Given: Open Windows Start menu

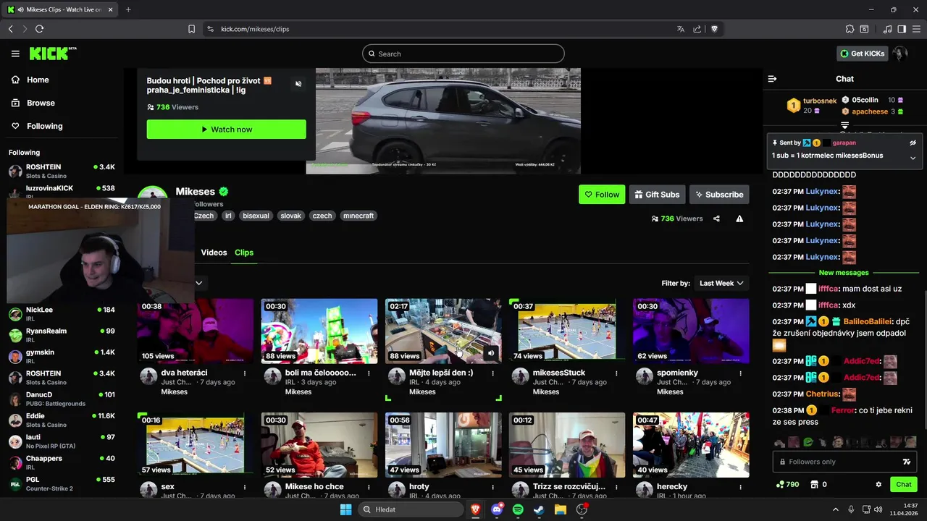Looking at the screenshot, I should [x=345, y=509].
